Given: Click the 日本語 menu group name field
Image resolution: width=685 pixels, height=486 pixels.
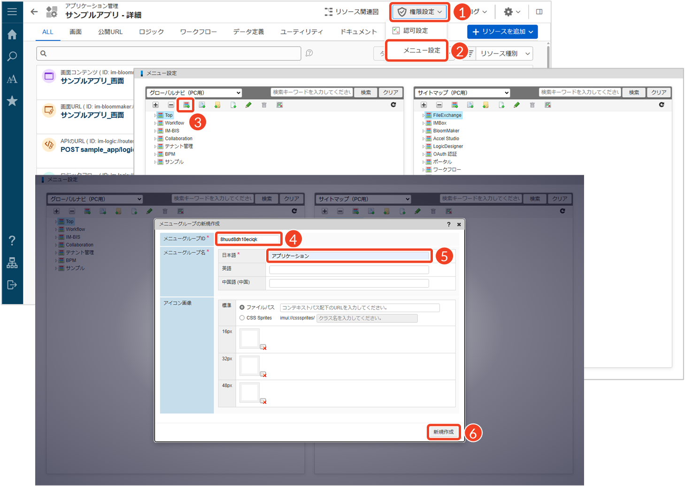Looking at the screenshot, I should coord(349,256).
